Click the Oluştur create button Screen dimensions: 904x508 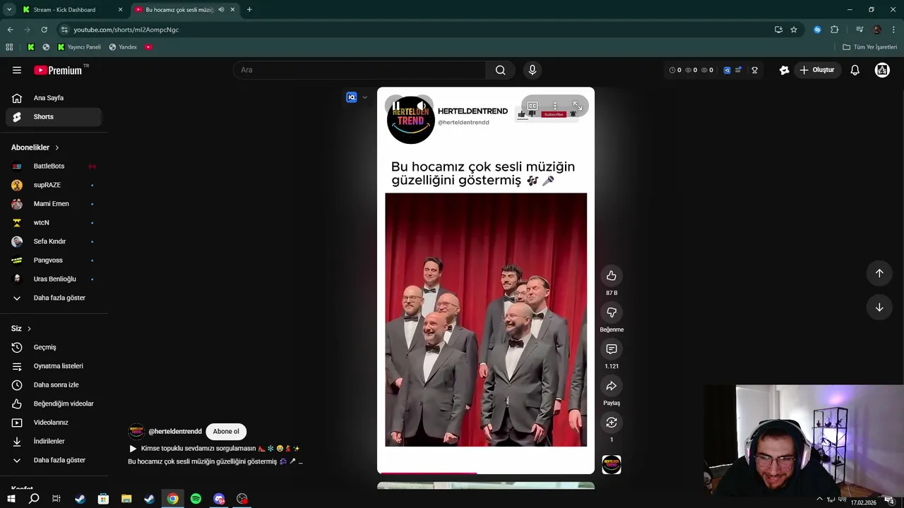[816, 70]
